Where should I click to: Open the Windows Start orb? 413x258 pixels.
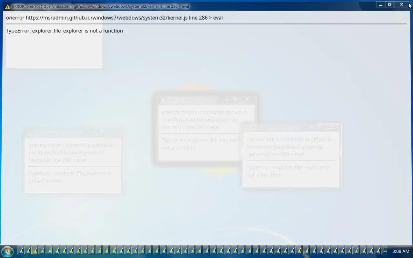point(7,251)
